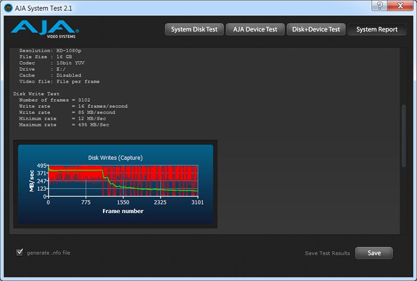The height and width of the screenshot is (281, 417).
Task: Switch to AJA Device Test
Action: [x=255, y=29]
